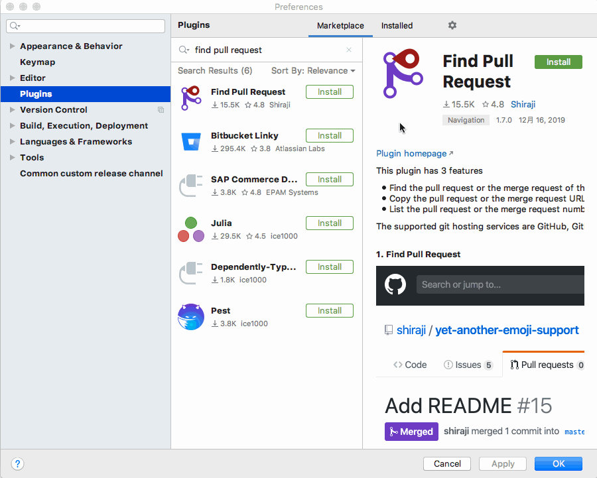Image resolution: width=597 pixels, height=478 pixels.
Task: Click the SAP Commerce plugin plug icon
Action: point(191,186)
